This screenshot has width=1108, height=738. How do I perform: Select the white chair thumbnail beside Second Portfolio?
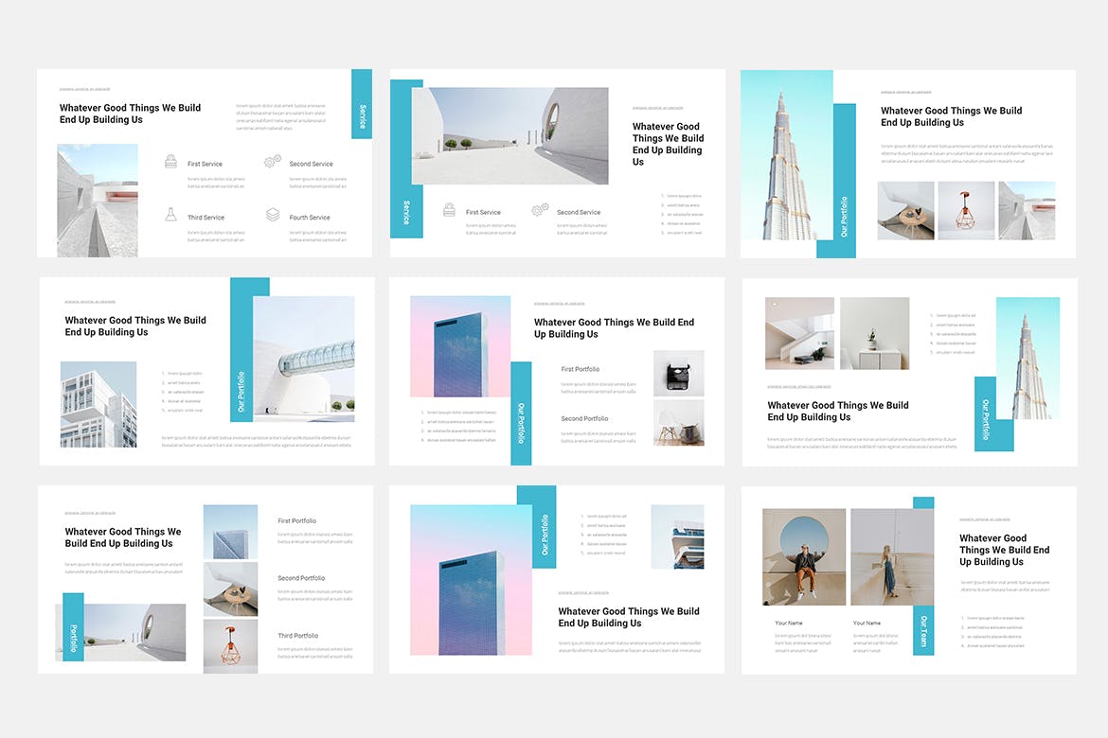(678, 423)
